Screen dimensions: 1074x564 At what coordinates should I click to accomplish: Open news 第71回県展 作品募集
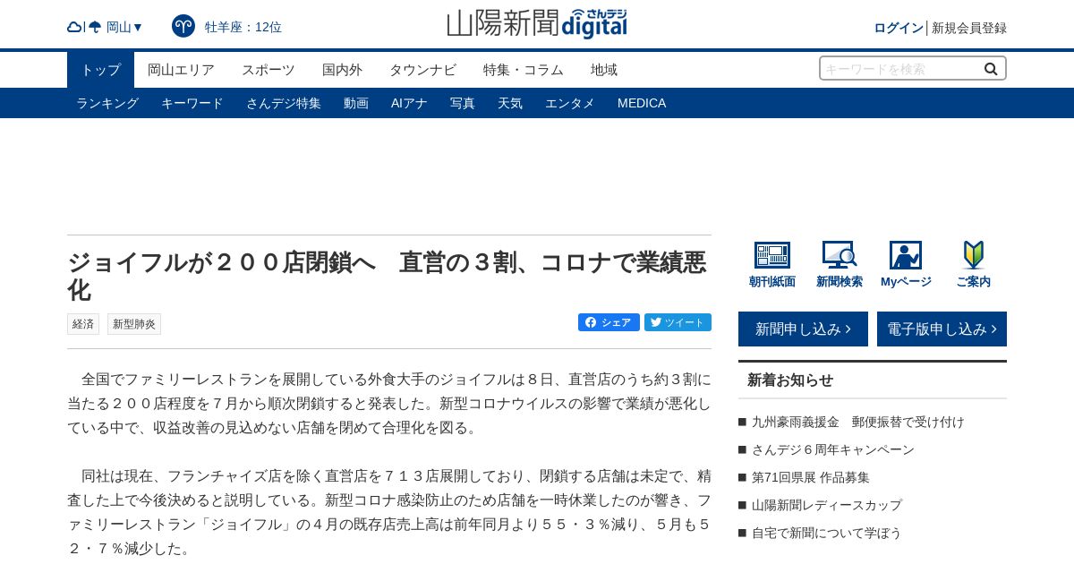point(811,477)
